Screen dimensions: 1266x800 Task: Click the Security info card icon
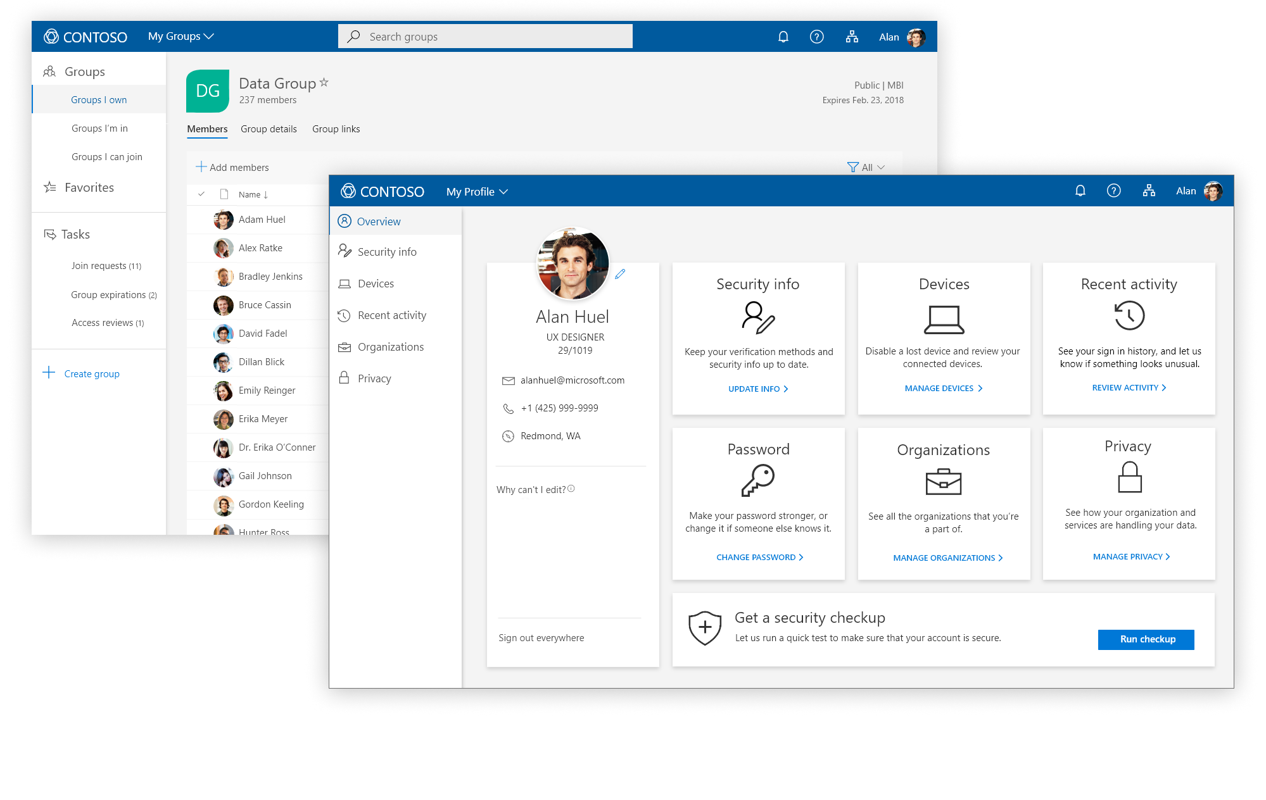tap(758, 317)
